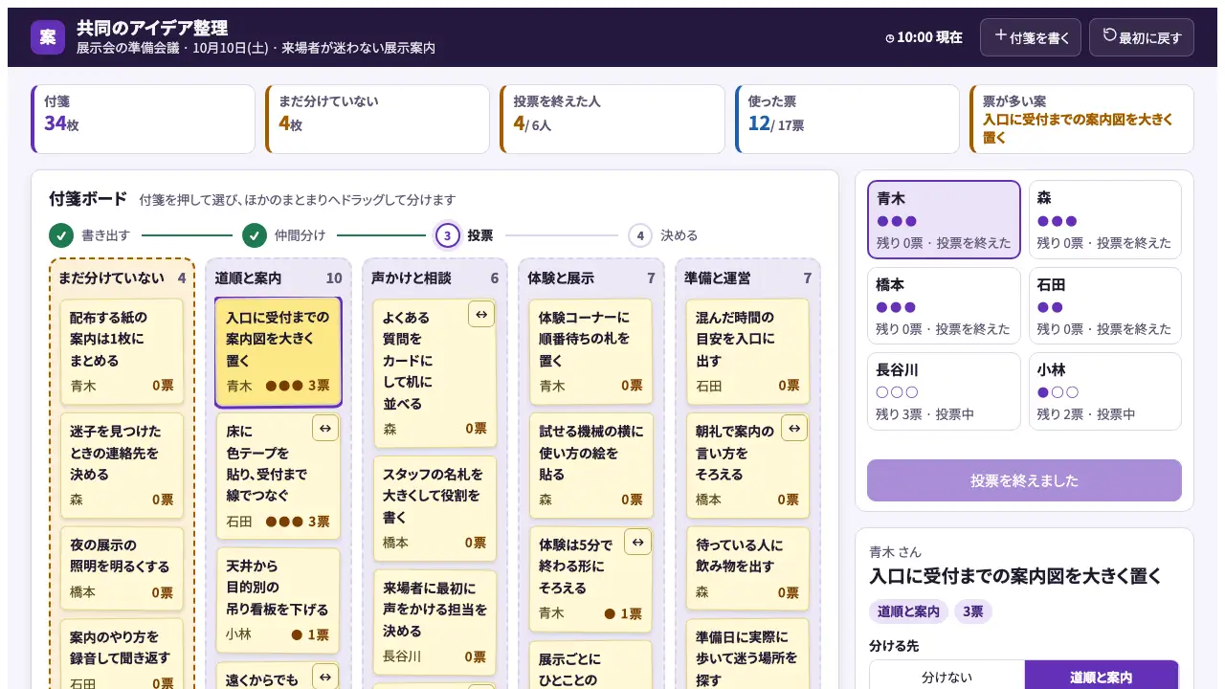Screen dimensions: 1225x689
Task: Select the note 混んだ時間の目安を入口に出す
Action: point(747,351)
